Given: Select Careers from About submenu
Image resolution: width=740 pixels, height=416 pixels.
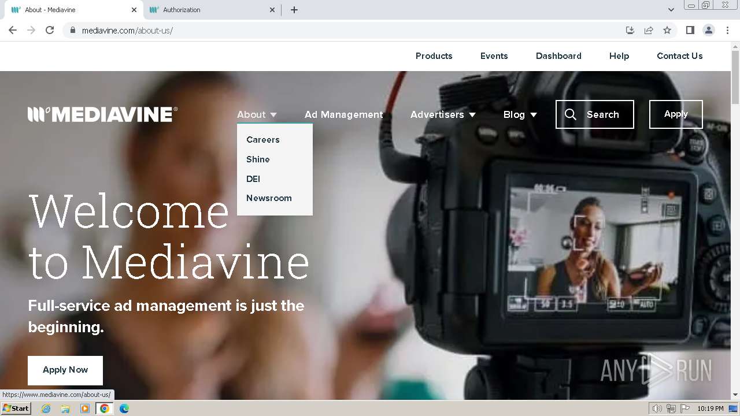Looking at the screenshot, I should coord(262,140).
